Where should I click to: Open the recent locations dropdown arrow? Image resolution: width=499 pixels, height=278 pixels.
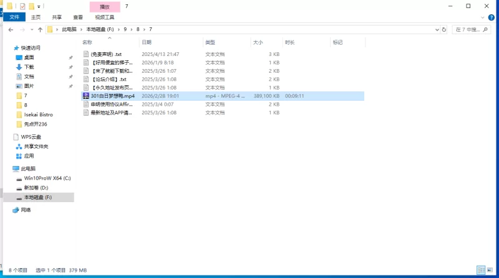(x=32, y=29)
